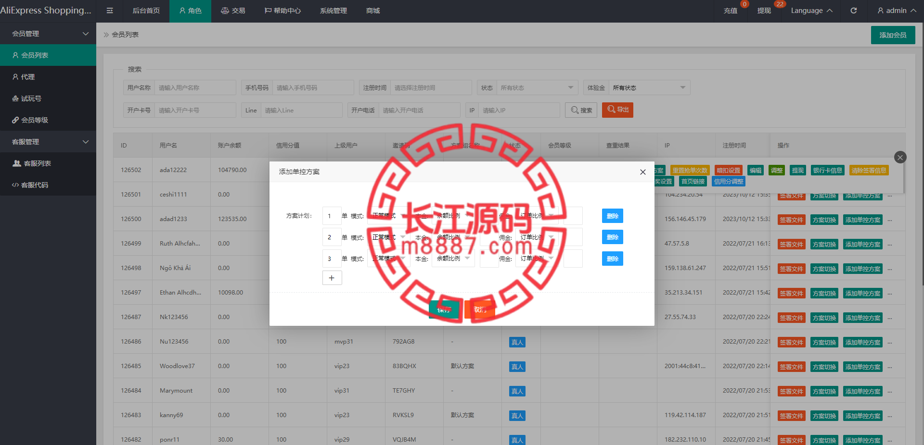924x445 pixels.
Task: Click 真人 badge in row 126485
Action: (517, 367)
